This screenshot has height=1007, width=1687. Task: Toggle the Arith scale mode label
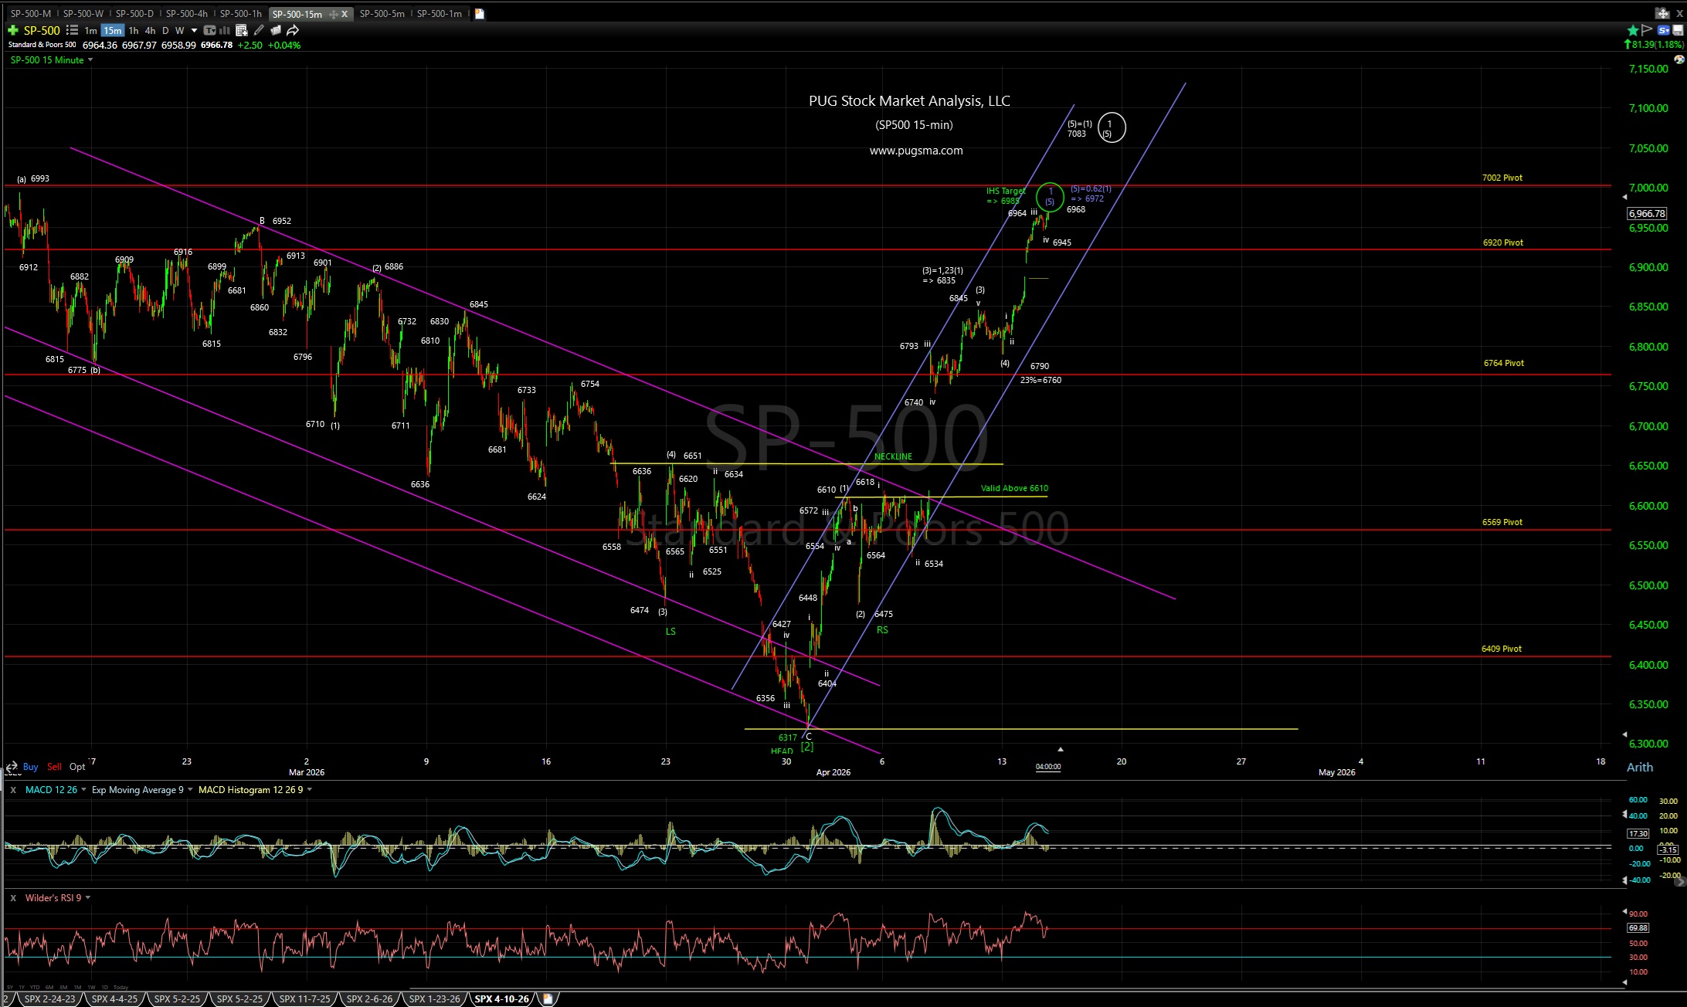[x=1640, y=768]
